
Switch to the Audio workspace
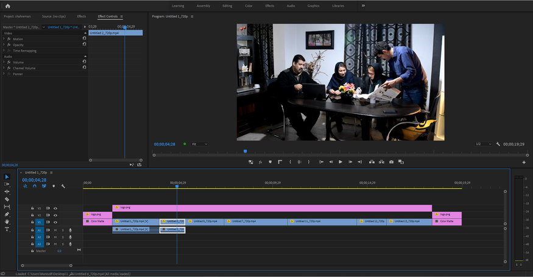[291, 5]
